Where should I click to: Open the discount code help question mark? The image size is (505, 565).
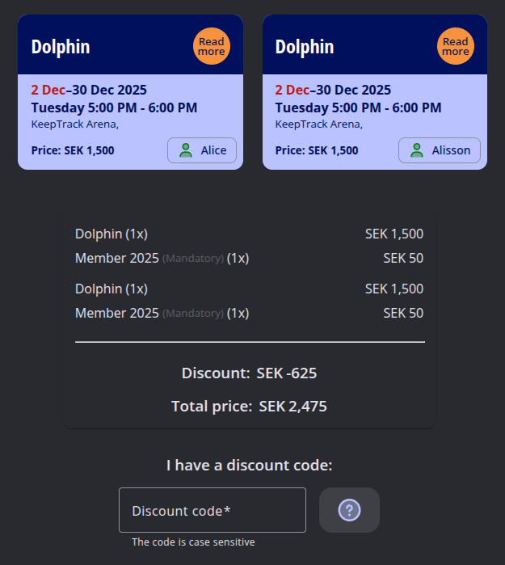pyautogui.click(x=349, y=510)
